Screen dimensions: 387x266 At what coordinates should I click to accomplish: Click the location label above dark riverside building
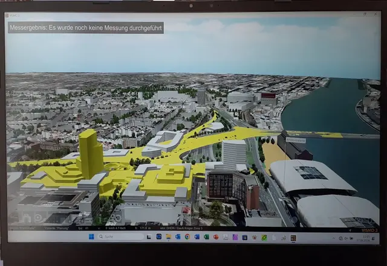[x=296, y=140]
